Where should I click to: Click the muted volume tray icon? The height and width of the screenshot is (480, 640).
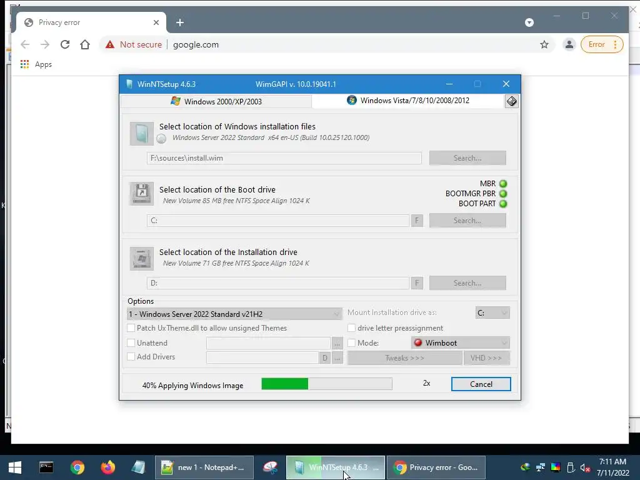585,467
